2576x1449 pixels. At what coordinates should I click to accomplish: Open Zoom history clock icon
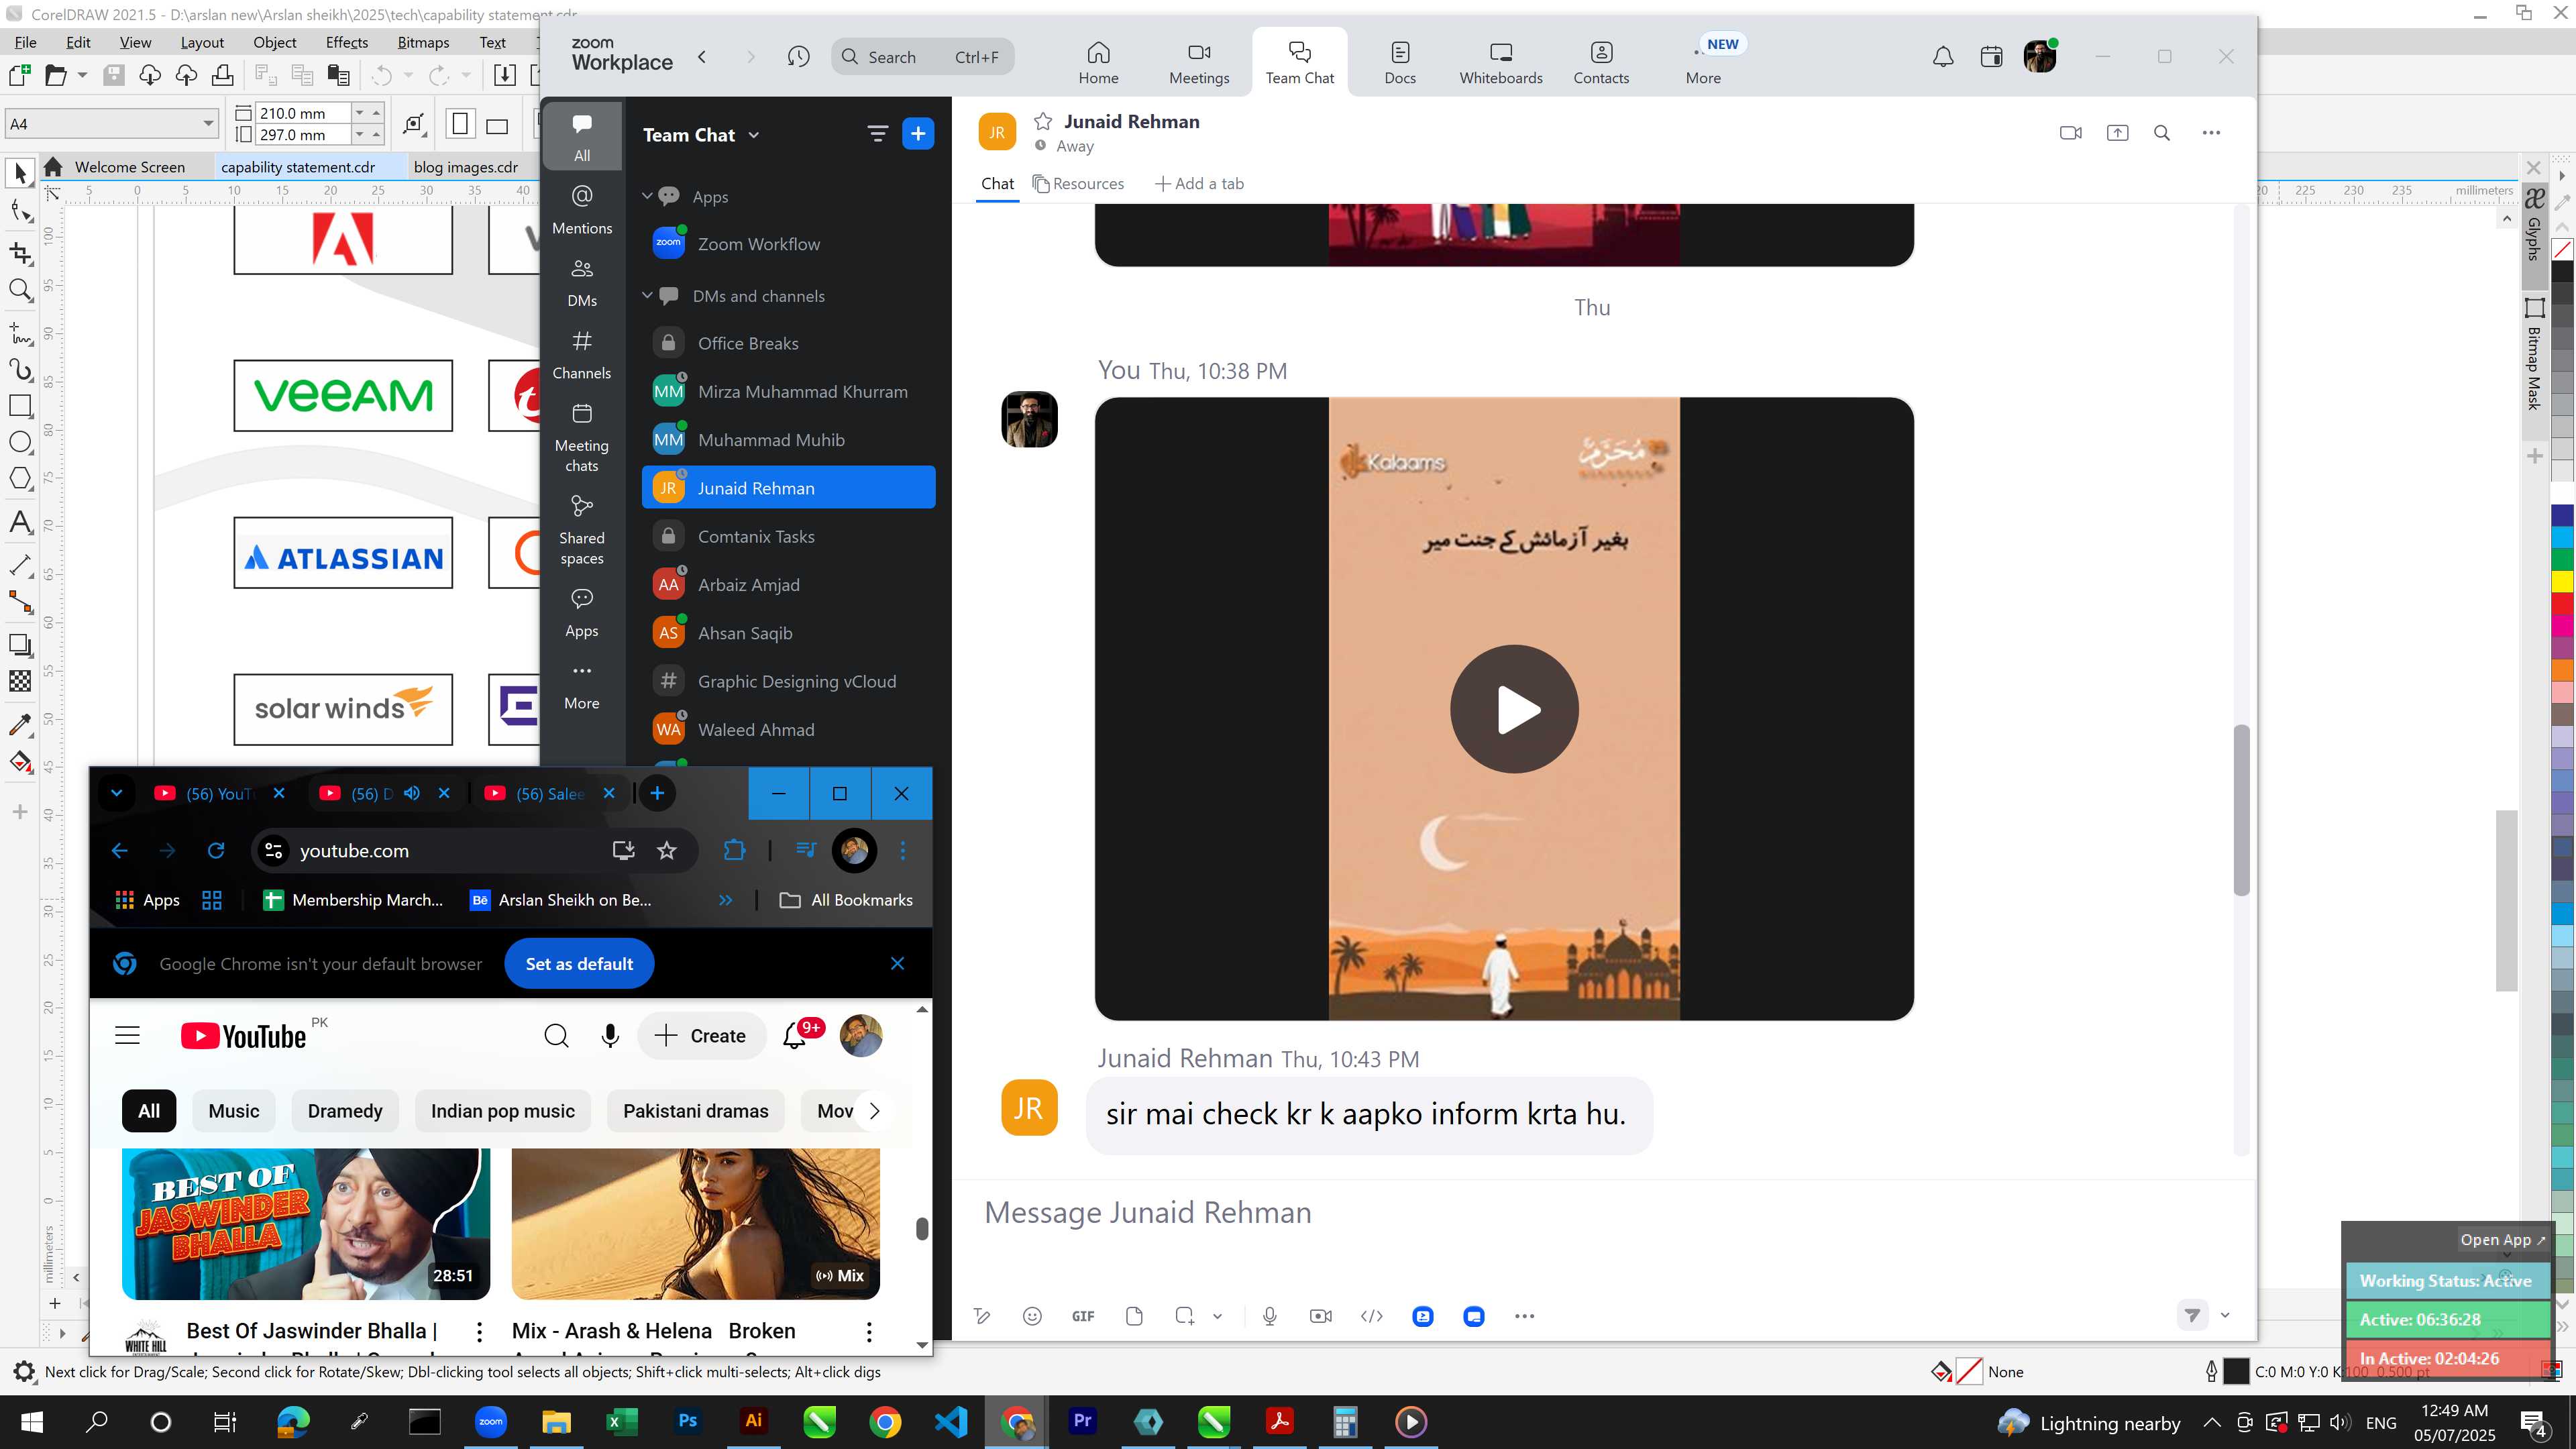coord(798,57)
